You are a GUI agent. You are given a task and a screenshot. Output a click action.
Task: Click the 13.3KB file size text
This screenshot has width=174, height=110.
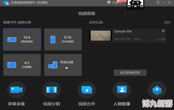(161, 39)
